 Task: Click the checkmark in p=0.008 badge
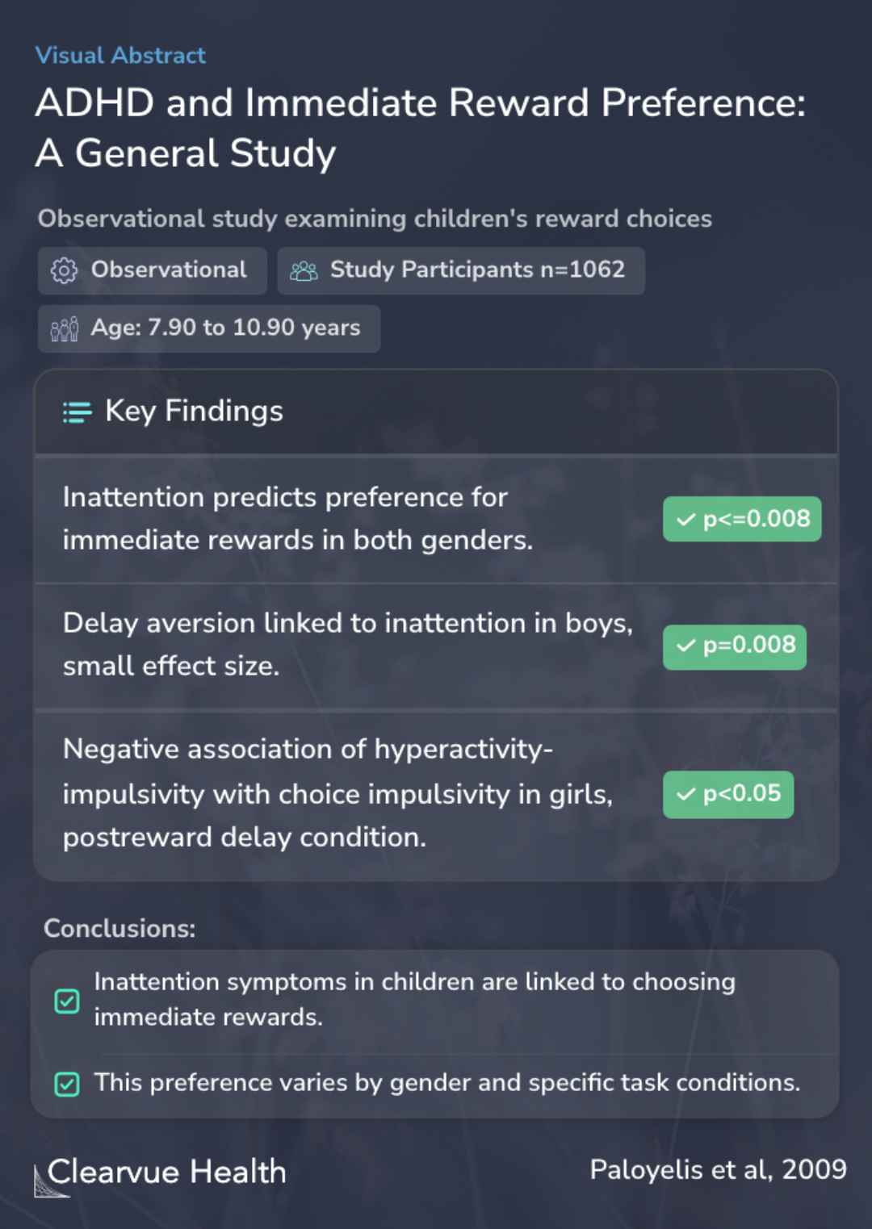tap(685, 646)
